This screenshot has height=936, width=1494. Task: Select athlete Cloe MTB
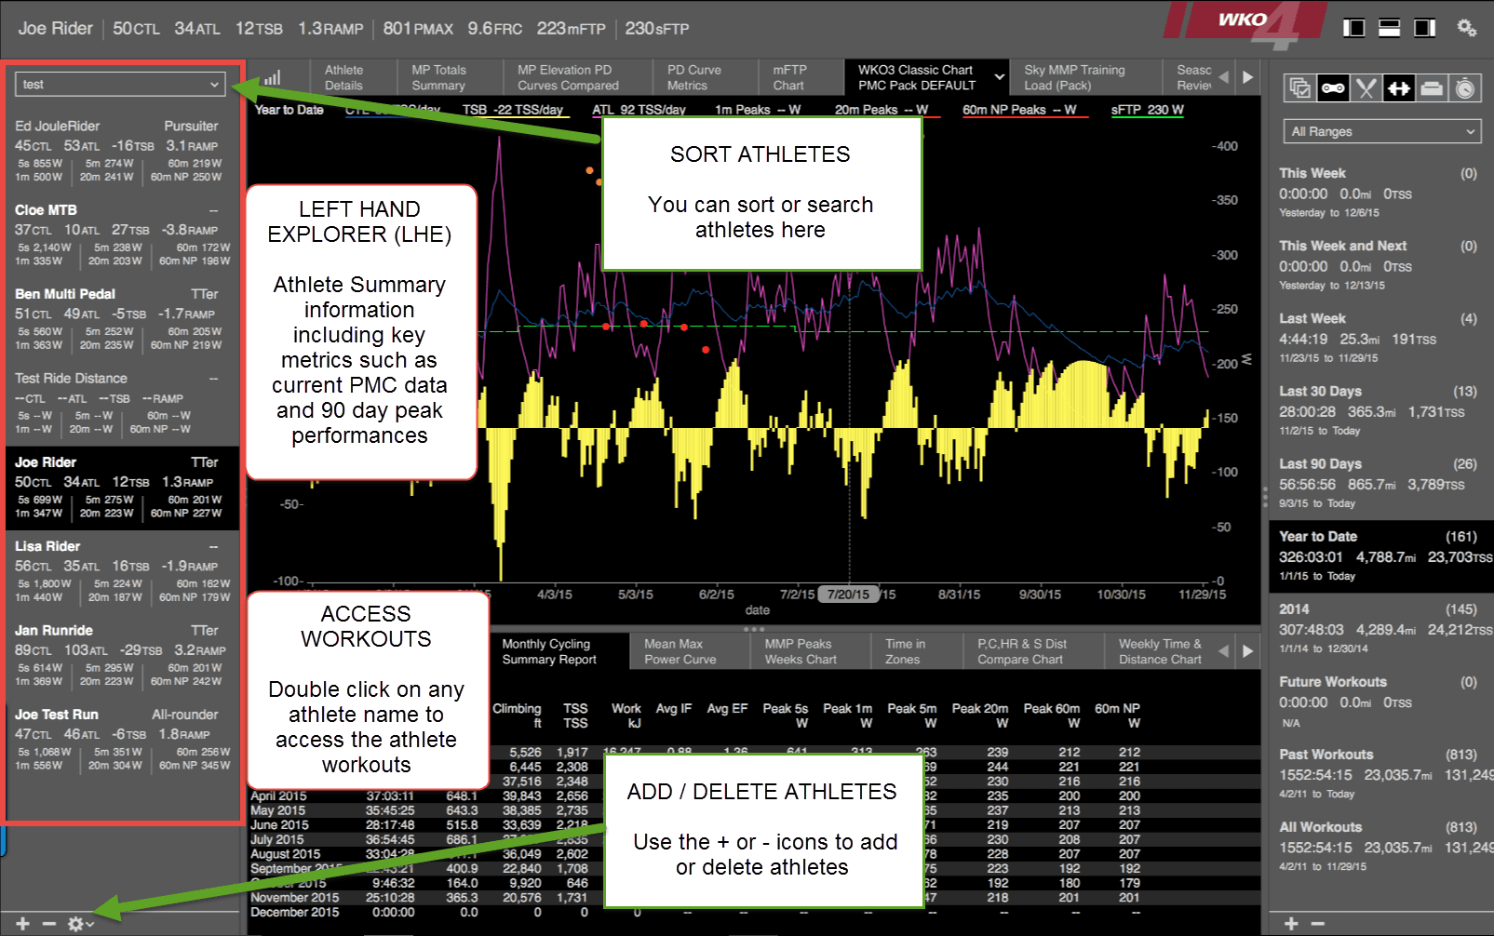tap(121, 234)
